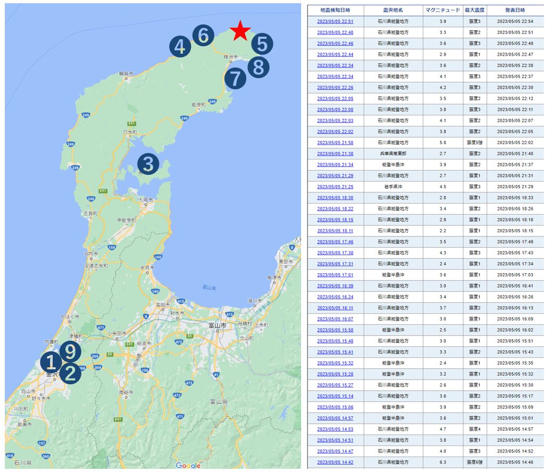549x472 pixels.
Task: Click map marker number 1 near Kanazawa
Action: [51, 363]
